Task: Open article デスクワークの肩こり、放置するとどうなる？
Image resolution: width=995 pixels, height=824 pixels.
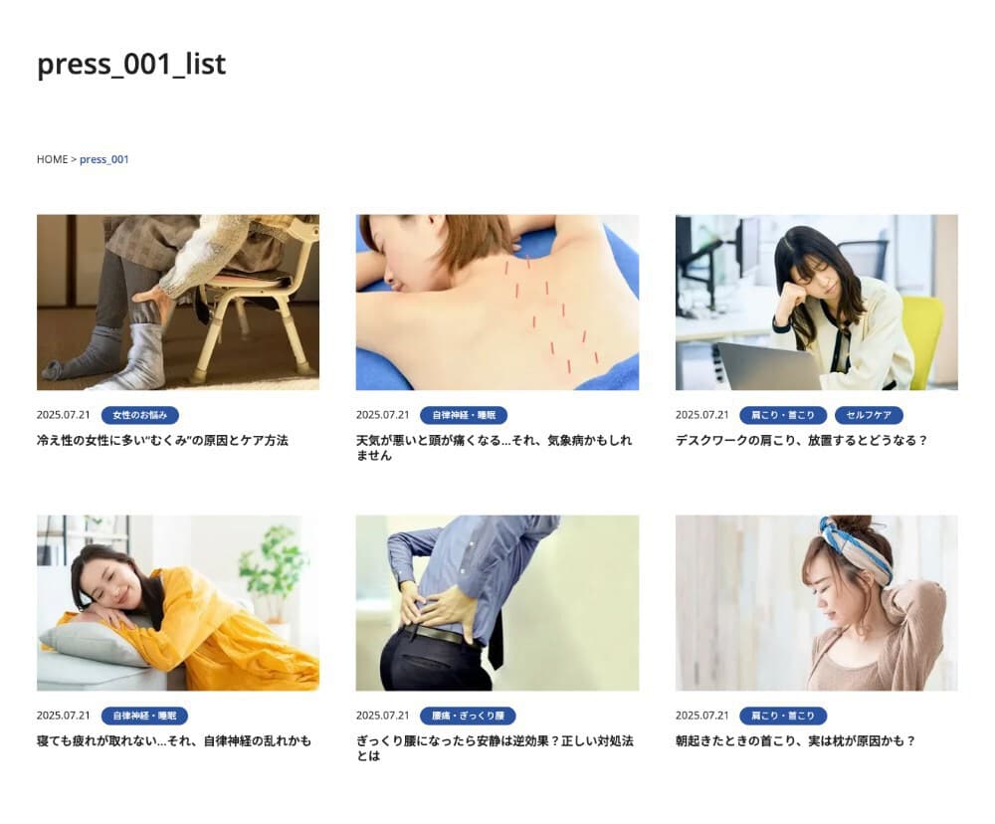Action: 801,441
